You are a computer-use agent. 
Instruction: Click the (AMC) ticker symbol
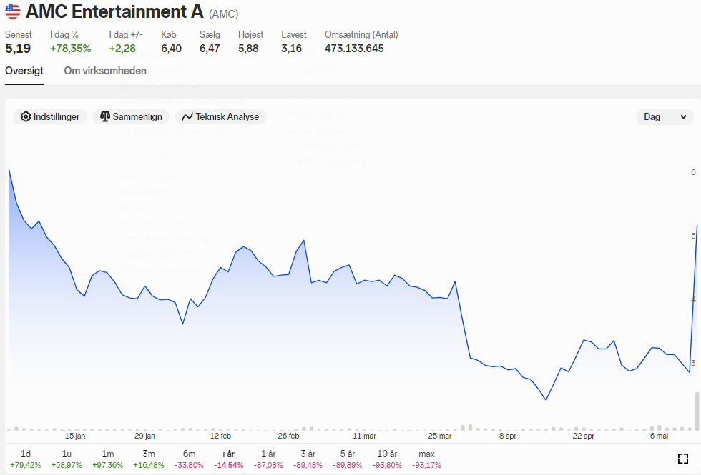tap(223, 14)
